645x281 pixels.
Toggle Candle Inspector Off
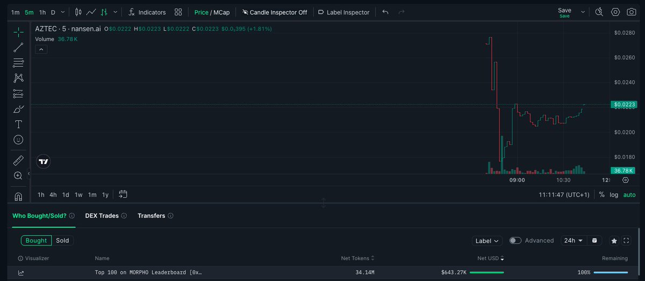click(275, 12)
